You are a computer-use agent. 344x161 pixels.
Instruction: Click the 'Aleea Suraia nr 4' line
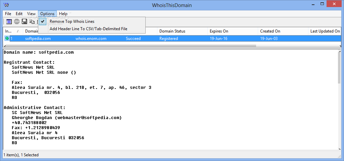(x=35, y=133)
